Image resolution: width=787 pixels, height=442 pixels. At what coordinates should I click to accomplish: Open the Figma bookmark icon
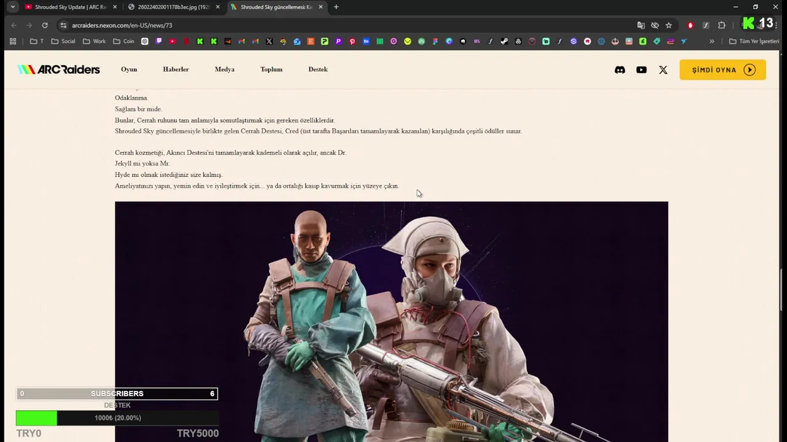[435, 41]
